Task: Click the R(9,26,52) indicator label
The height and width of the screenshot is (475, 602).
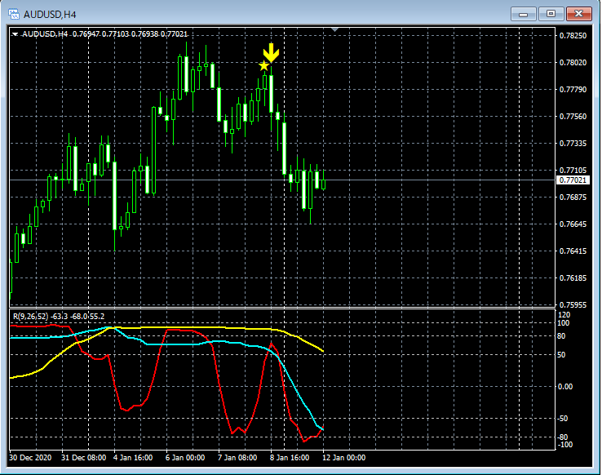Action: [29, 316]
